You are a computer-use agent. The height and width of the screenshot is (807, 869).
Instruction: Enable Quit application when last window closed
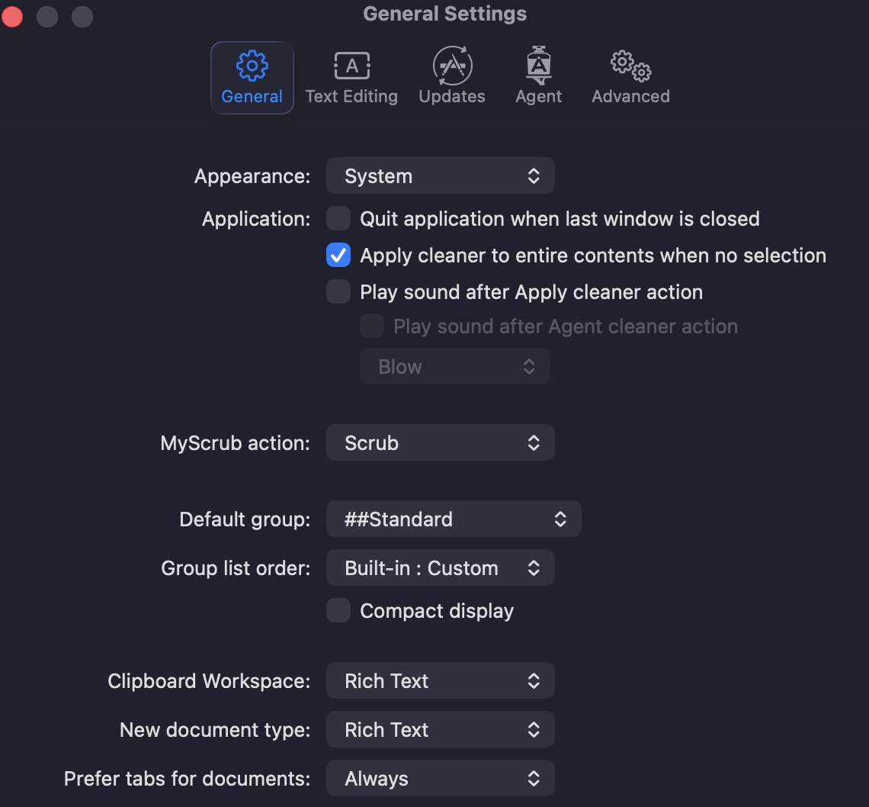coord(338,218)
